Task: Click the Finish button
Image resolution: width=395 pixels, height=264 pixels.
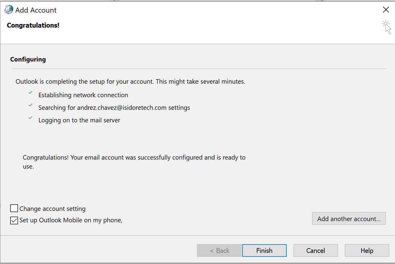Action: (264, 250)
